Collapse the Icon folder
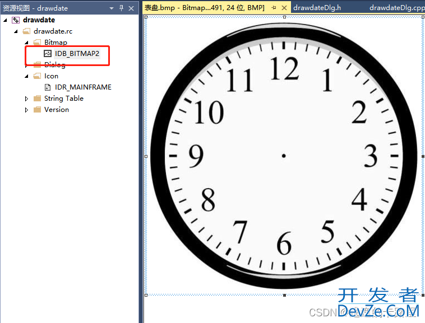 tap(26, 76)
